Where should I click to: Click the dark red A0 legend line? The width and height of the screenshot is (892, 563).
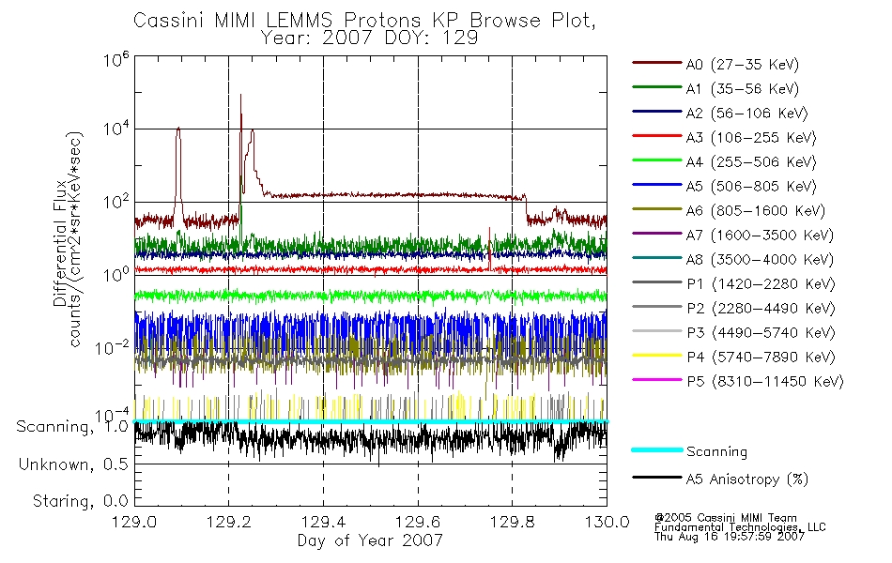pos(656,63)
